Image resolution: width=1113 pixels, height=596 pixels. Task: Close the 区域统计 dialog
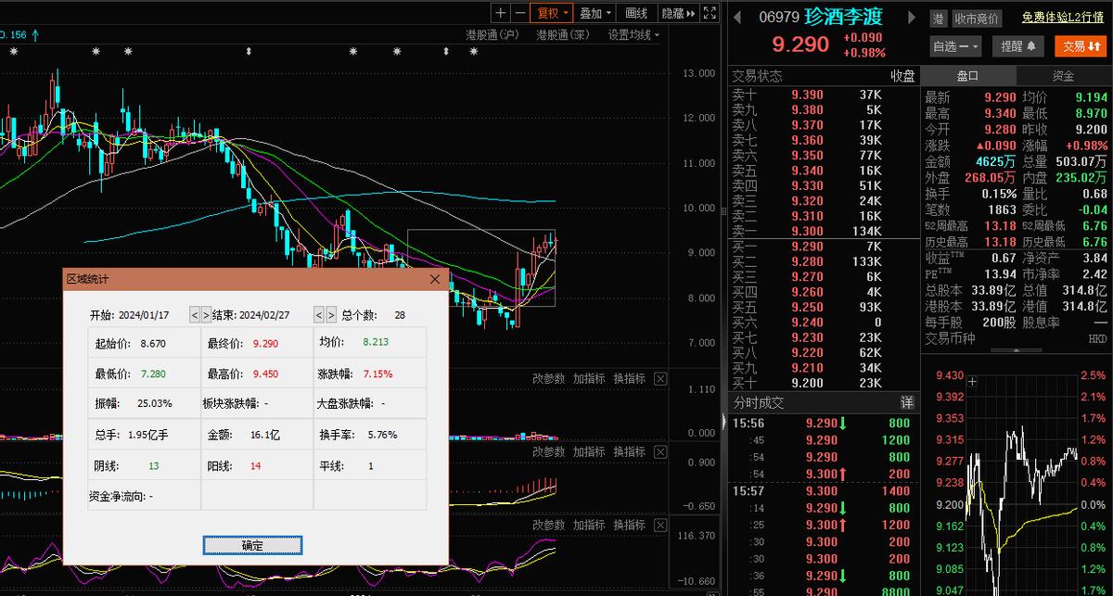[x=435, y=278]
